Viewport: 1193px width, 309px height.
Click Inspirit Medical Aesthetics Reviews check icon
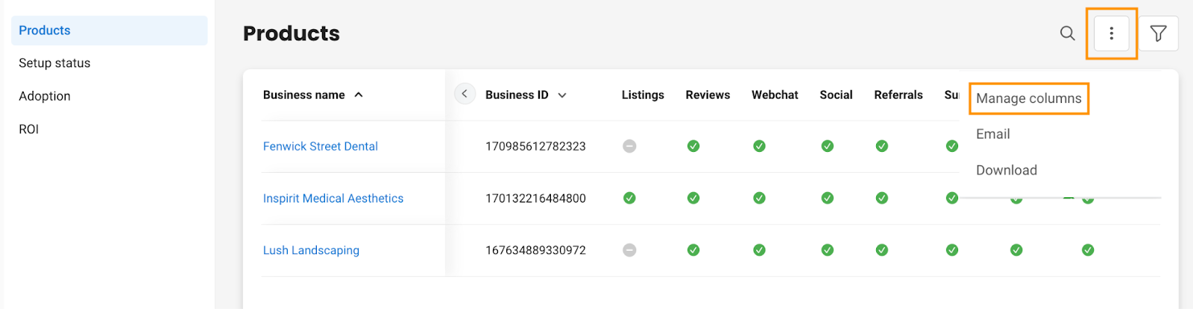tap(693, 198)
